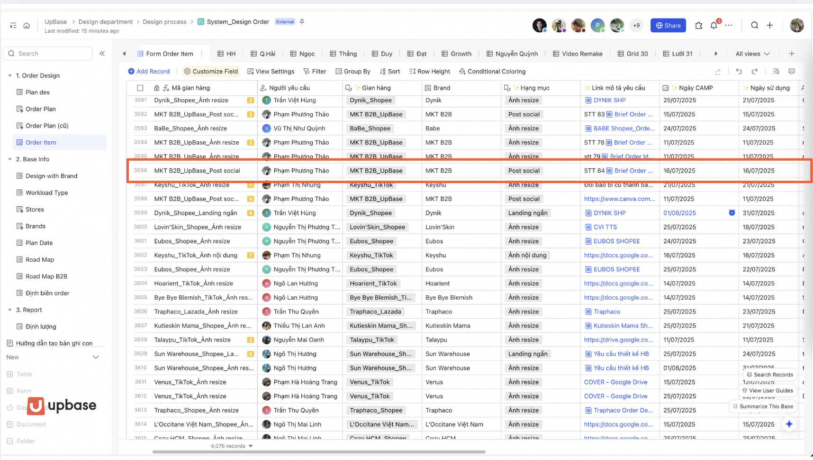Open the profile avatar at top-right
Viewport: 813px width, 460px height.
click(797, 26)
